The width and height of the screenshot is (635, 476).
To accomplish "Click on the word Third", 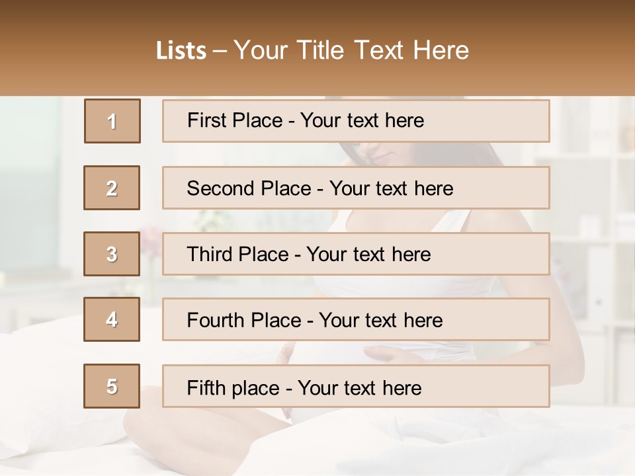I will click(210, 255).
